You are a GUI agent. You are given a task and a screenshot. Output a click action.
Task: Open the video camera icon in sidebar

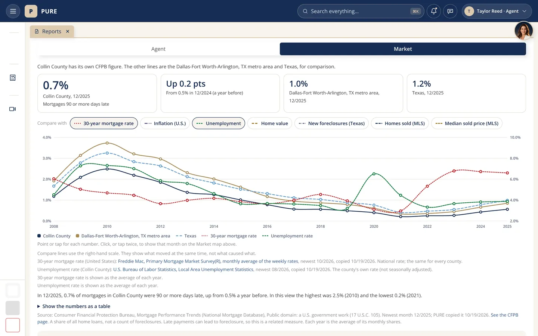(x=13, y=109)
